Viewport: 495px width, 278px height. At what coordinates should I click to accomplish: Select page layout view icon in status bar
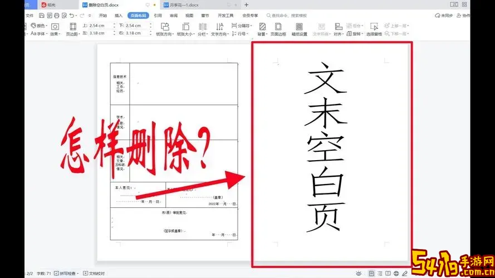coord(371,273)
